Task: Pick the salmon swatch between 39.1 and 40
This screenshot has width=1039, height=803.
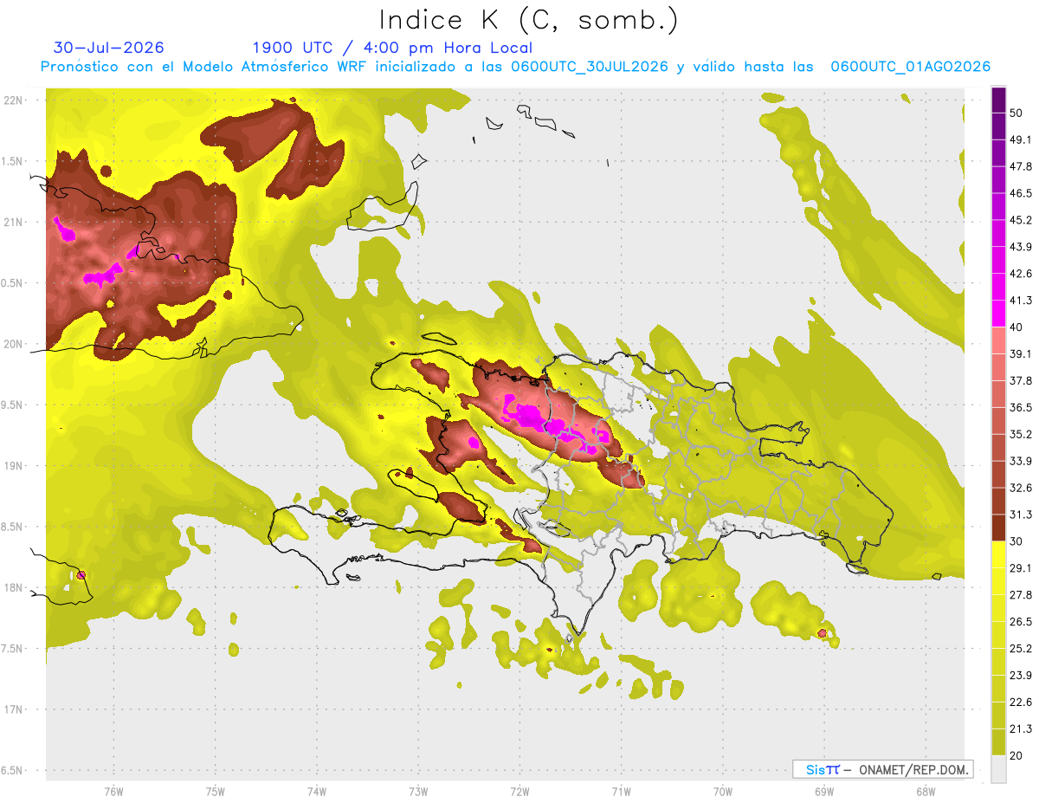Action: click(998, 340)
